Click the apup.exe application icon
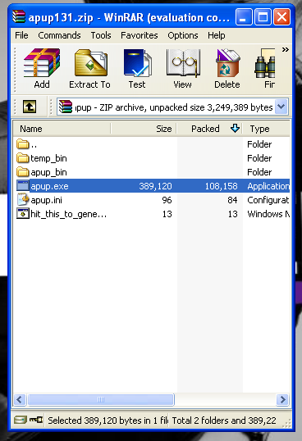Viewport: 302px width, 441px height. [x=23, y=186]
